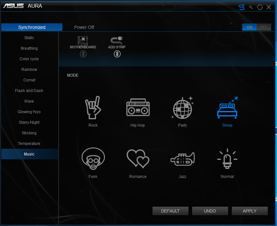
Task: Choose the Glowing Yoyo effect
Action: (x=29, y=112)
